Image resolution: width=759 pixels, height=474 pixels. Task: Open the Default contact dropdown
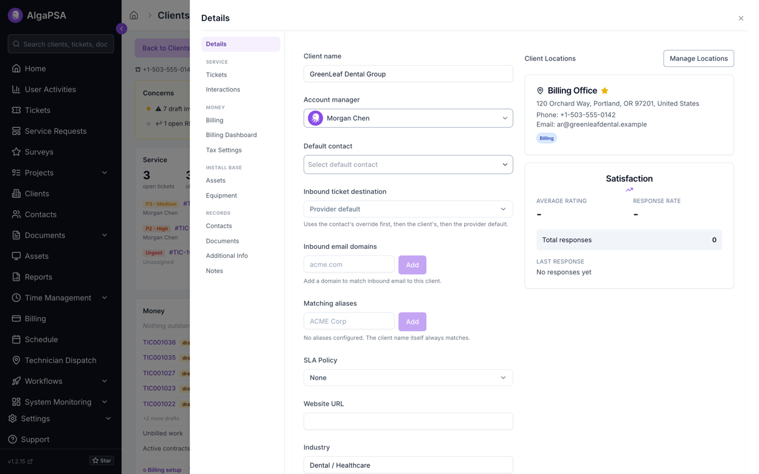408,164
